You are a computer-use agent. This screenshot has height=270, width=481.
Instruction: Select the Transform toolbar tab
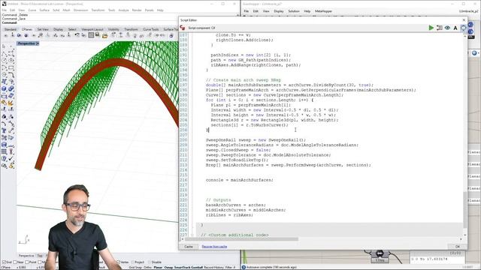(131, 29)
